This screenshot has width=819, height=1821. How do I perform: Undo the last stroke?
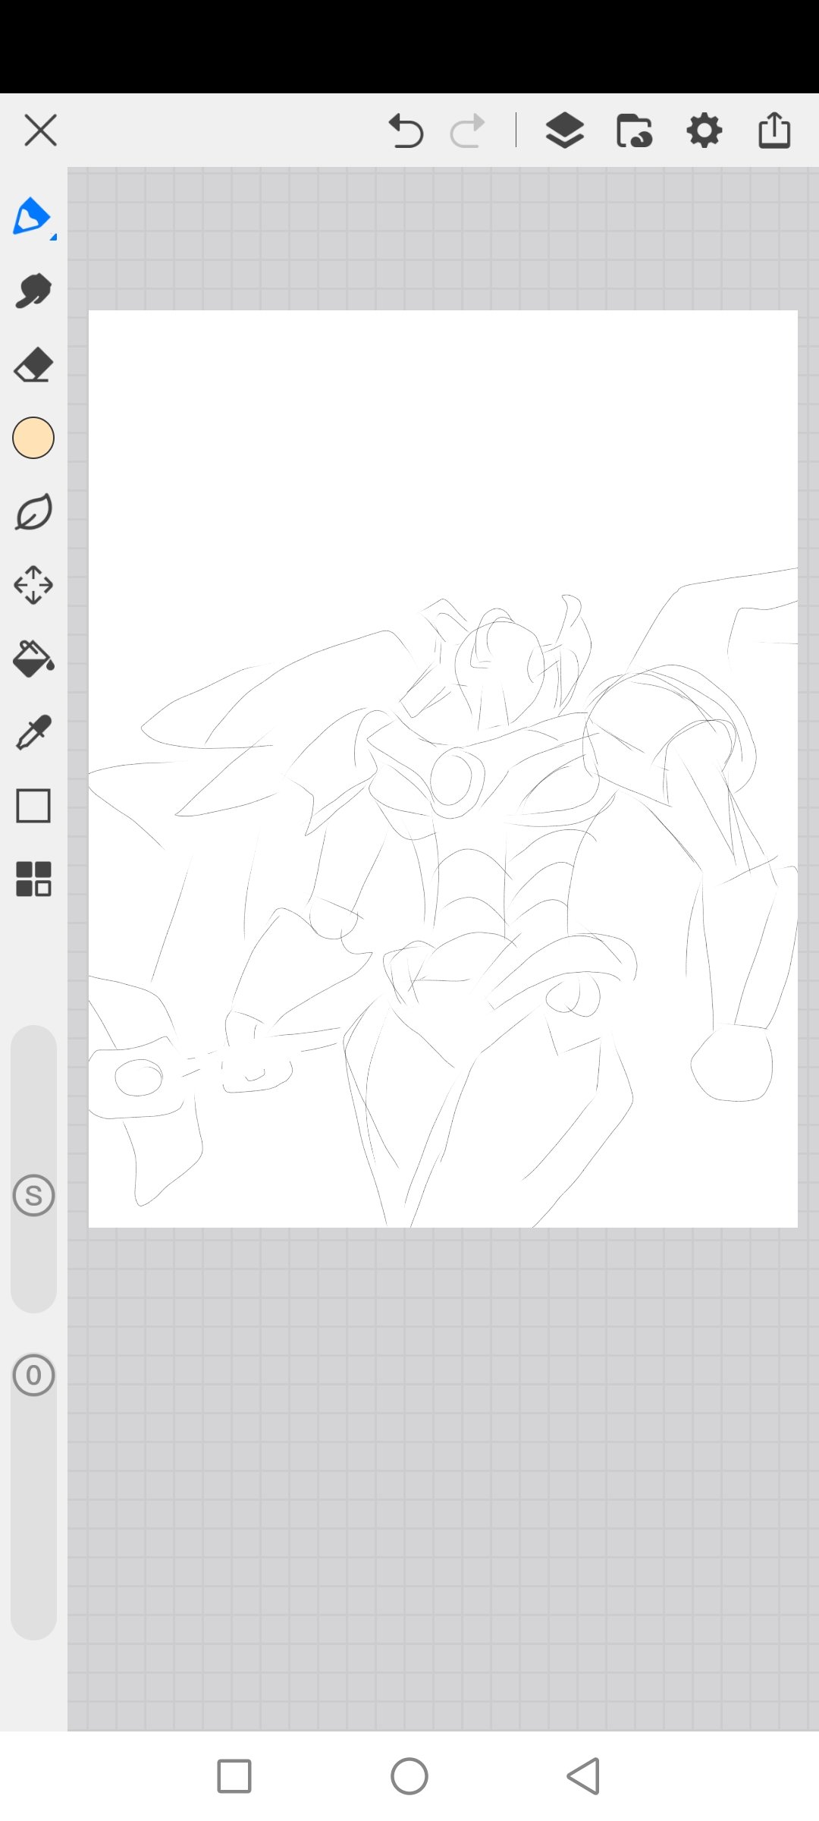406,131
